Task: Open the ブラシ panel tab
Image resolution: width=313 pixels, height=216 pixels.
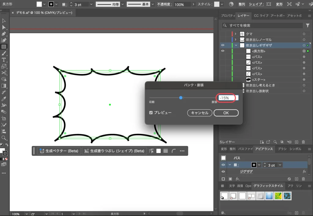Action: [x=282, y=149]
